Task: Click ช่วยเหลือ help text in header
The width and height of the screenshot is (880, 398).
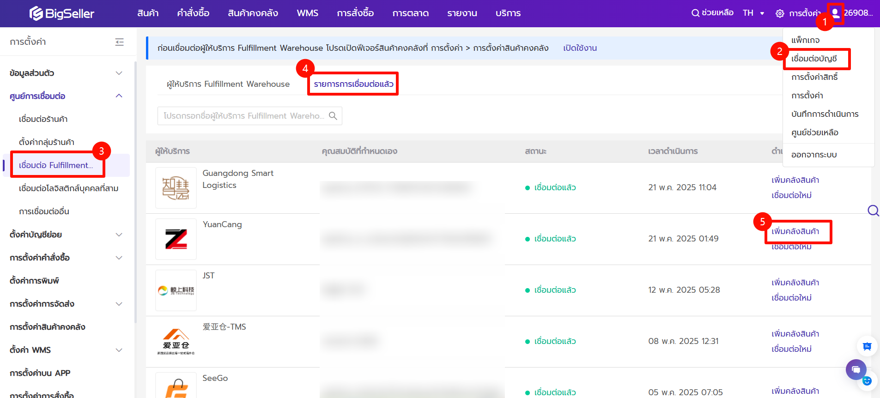Action: [x=717, y=13]
